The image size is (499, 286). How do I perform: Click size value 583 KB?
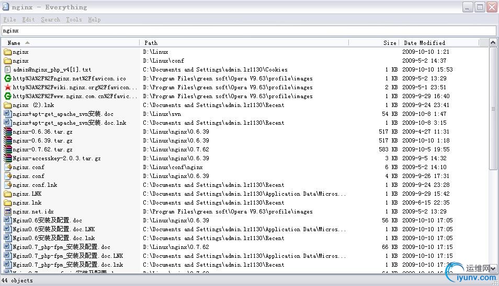pos(388,149)
